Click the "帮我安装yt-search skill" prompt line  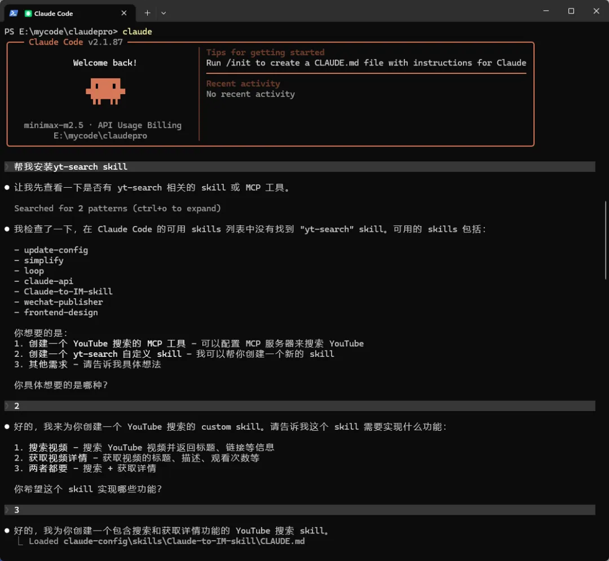pyautogui.click(x=70, y=167)
